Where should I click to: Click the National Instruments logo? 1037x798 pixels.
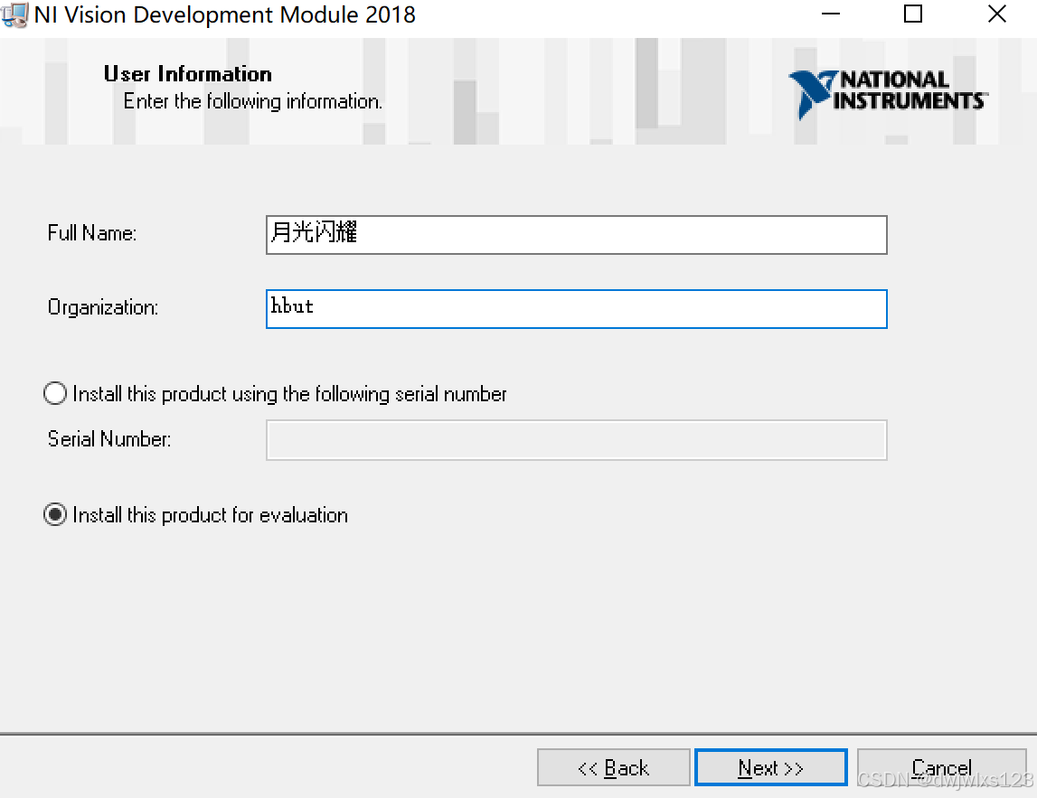tap(890, 94)
